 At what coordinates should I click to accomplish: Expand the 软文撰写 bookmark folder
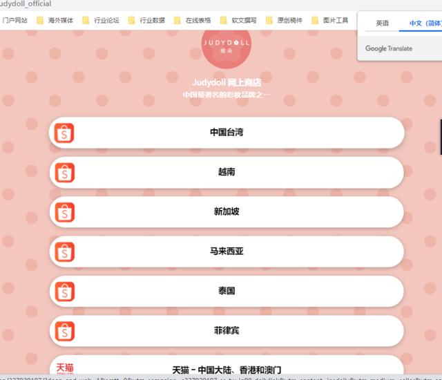(238, 20)
